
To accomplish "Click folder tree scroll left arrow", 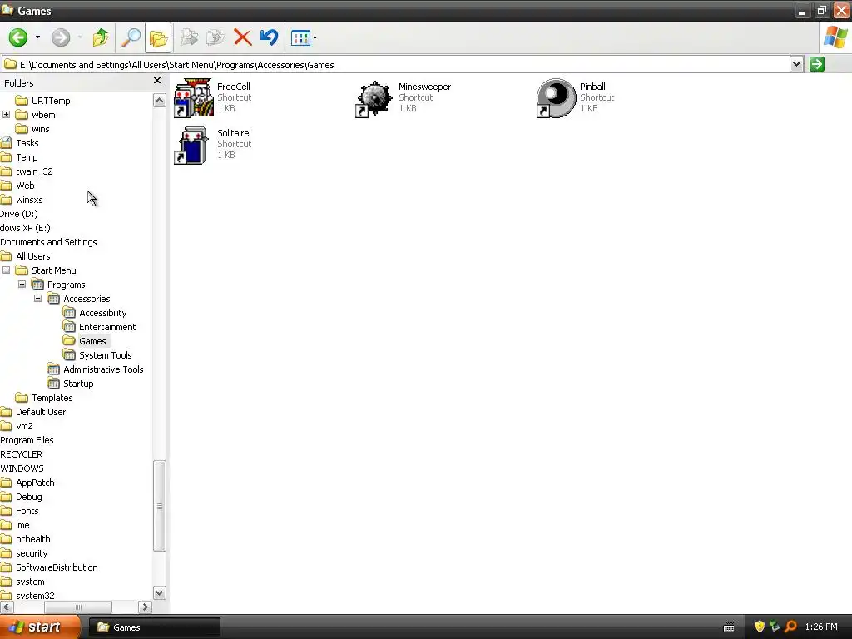I will 7,607.
